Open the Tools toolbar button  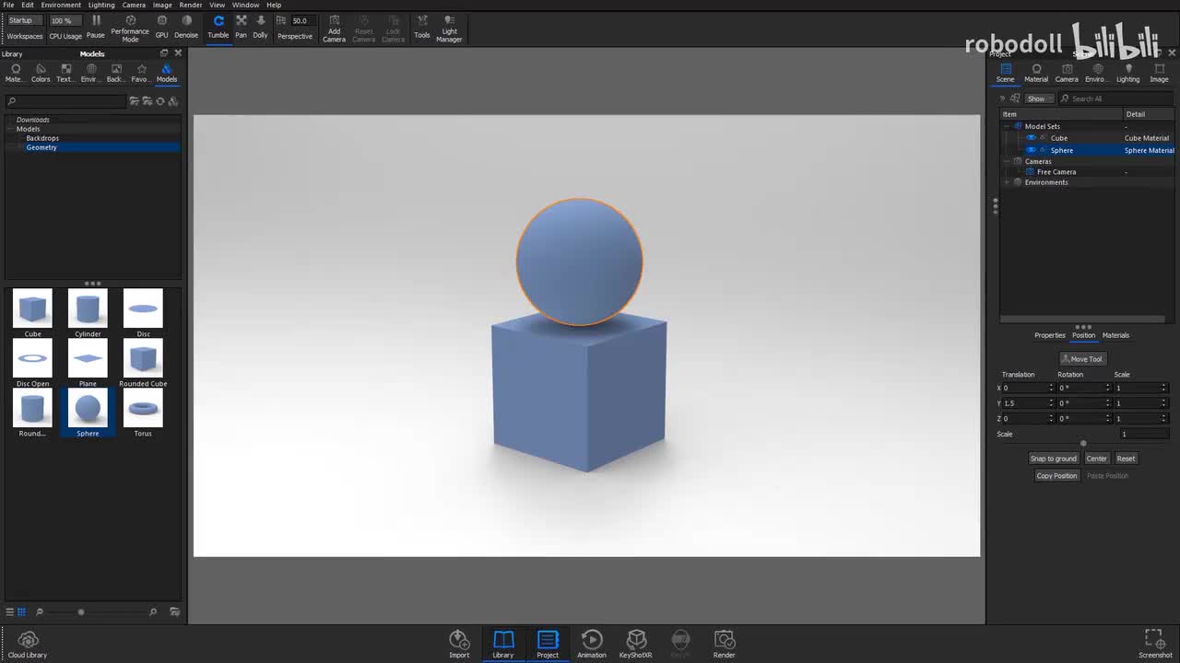(x=421, y=27)
